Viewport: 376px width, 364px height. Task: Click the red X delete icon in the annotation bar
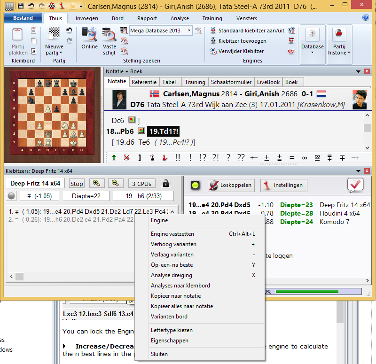(126, 158)
